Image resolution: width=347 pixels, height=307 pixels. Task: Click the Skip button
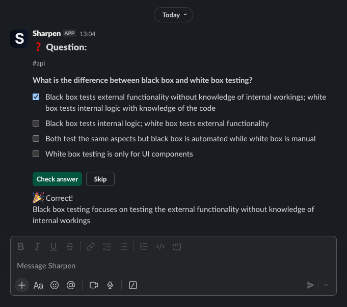point(100,179)
